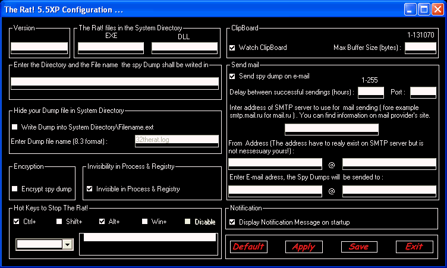The width and height of the screenshot is (447, 268).
Task: Toggle Encrypt spy dump checkbox
Action: (15, 189)
